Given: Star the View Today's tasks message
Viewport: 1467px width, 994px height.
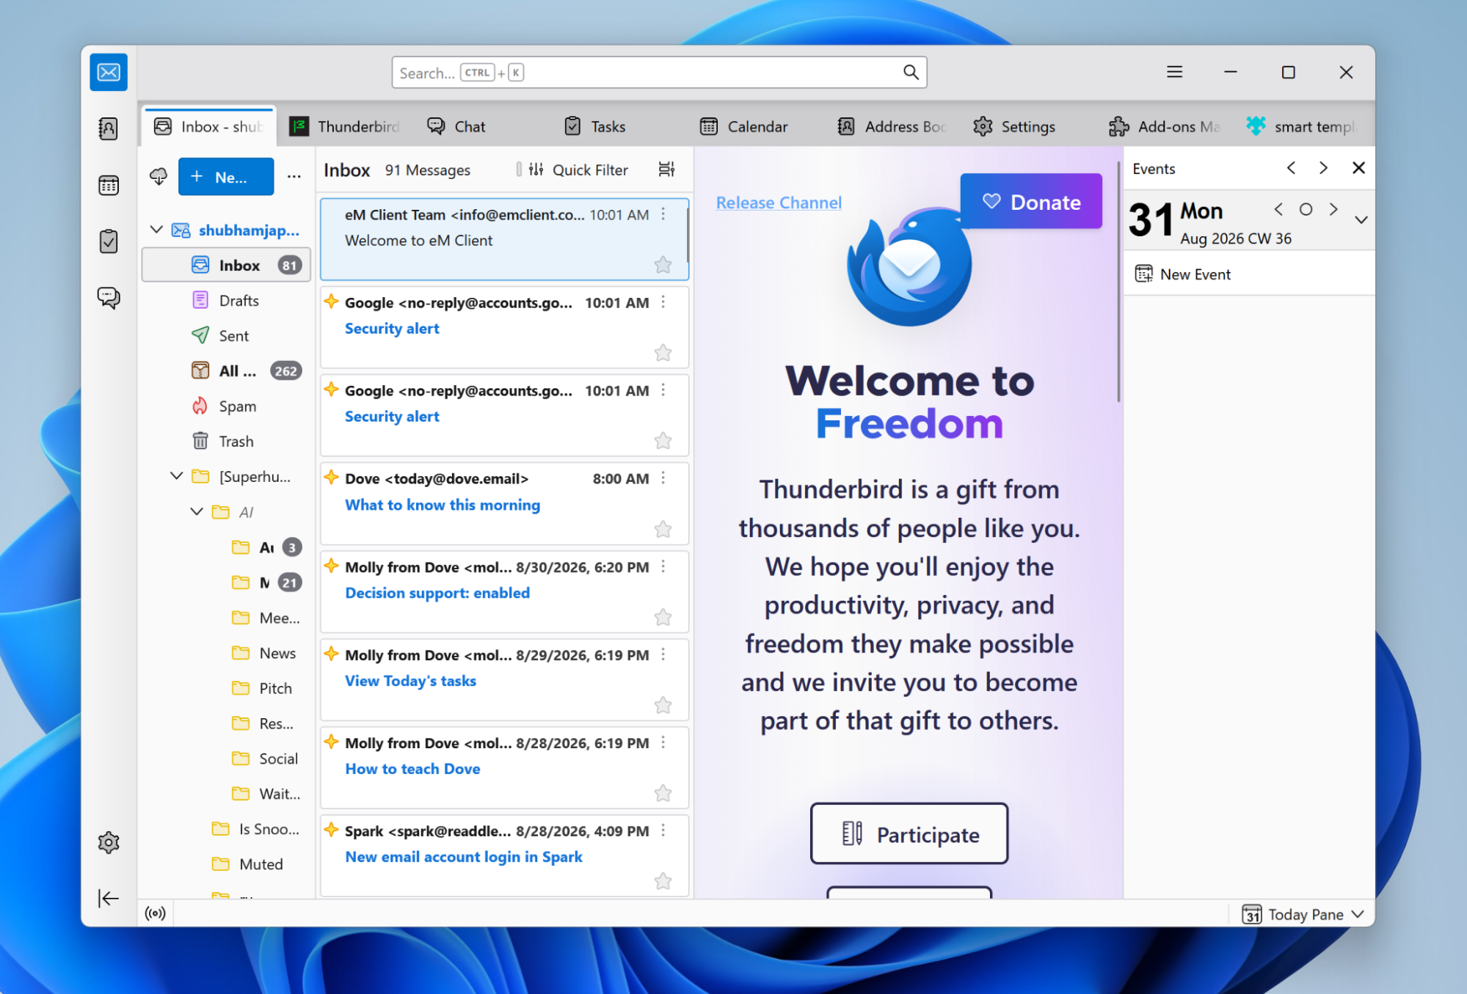Looking at the screenshot, I should tap(663, 705).
